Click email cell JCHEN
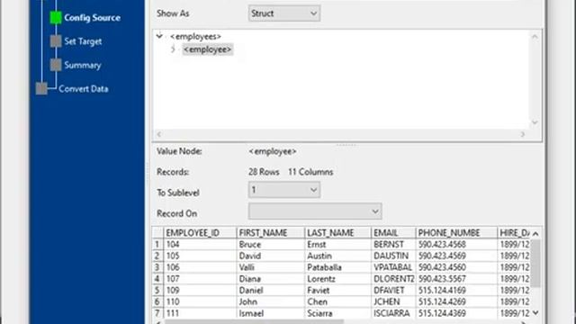The height and width of the screenshot is (324, 576). click(393, 301)
